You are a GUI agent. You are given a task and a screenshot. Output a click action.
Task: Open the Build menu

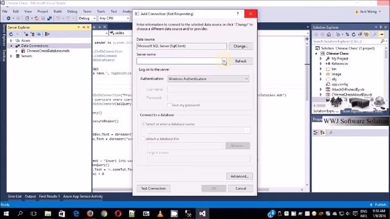pyautogui.click(x=57, y=12)
